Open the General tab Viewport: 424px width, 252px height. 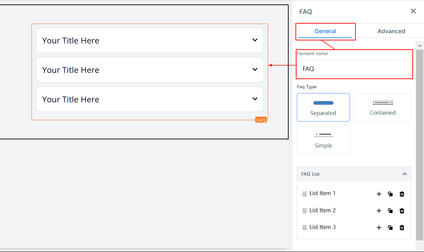click(325, 31)
